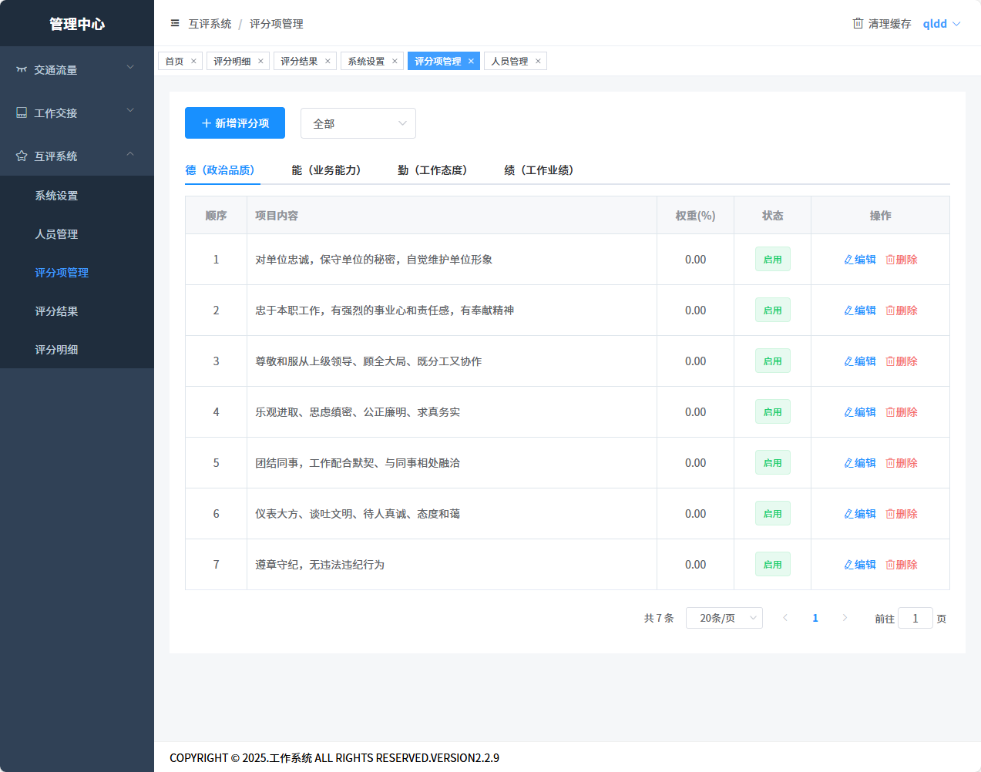The height and width of the screenshot is (772, 981).
Task: Toggle the 启用 status for row 5
Action: click(772, 463)
